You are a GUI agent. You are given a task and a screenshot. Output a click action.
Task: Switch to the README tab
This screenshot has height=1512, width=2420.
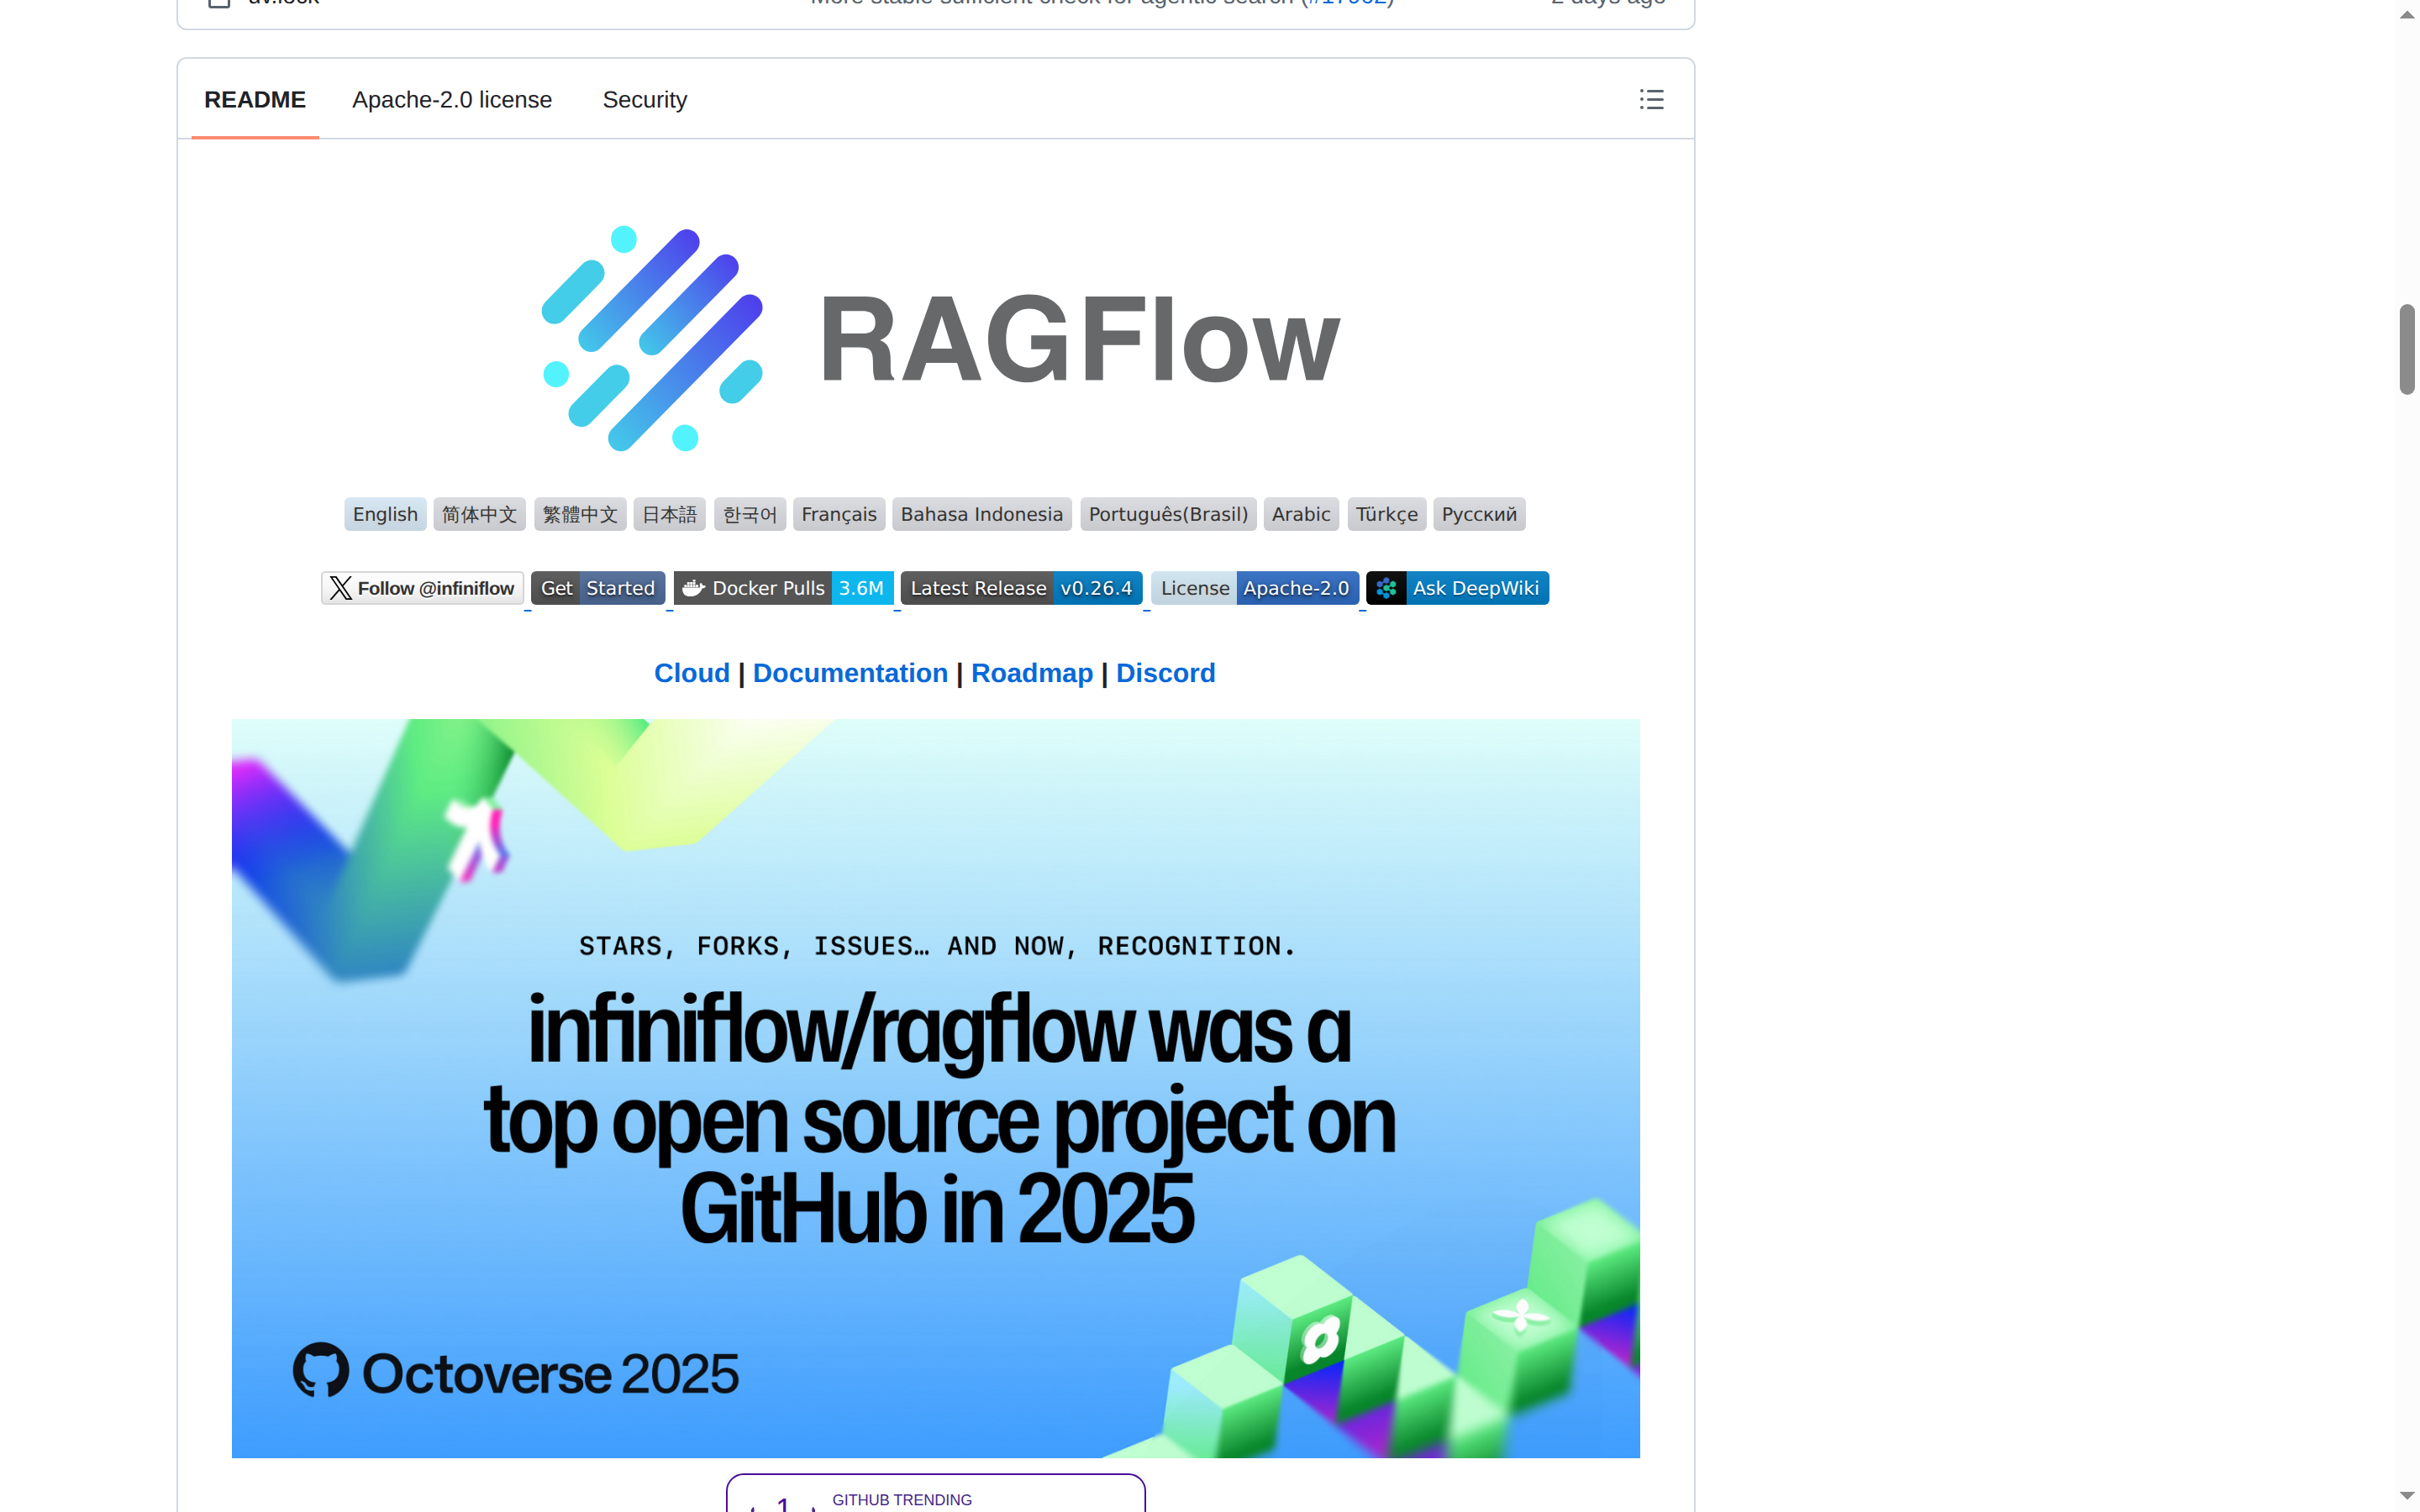(x=255, y=99)
